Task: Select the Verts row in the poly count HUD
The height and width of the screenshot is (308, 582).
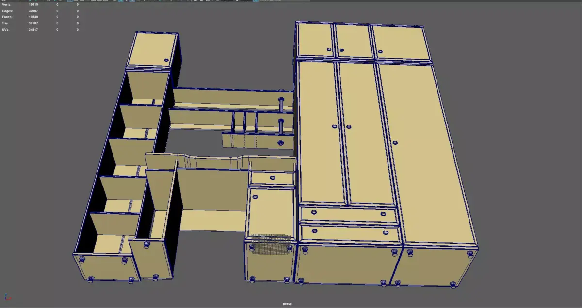Action: click(x=40, y=4)
